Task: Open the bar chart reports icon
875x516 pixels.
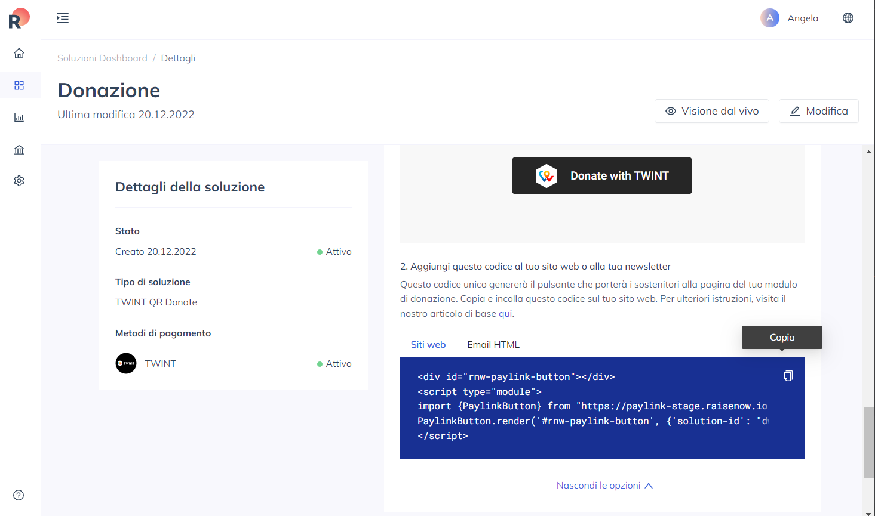Action: pos(19,118)
